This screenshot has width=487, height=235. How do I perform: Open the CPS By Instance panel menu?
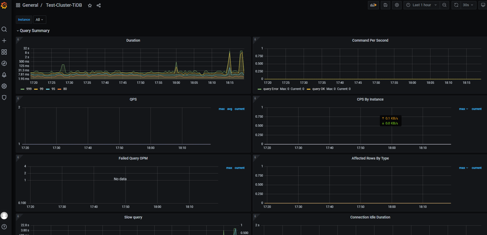pyautogui.click(x=370, y=99)
